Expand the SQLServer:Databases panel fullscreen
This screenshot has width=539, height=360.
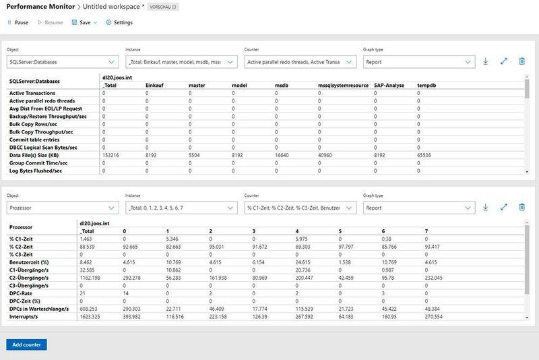coord(503,61)
